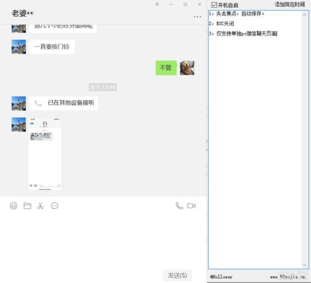
Task: Open the emoji picker
Action: pyautogui.click(x=14, y=206)
